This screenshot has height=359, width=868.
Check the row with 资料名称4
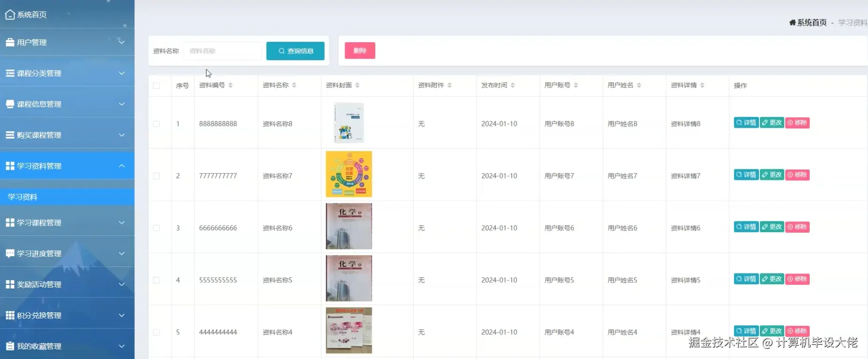tap(156, 332)
